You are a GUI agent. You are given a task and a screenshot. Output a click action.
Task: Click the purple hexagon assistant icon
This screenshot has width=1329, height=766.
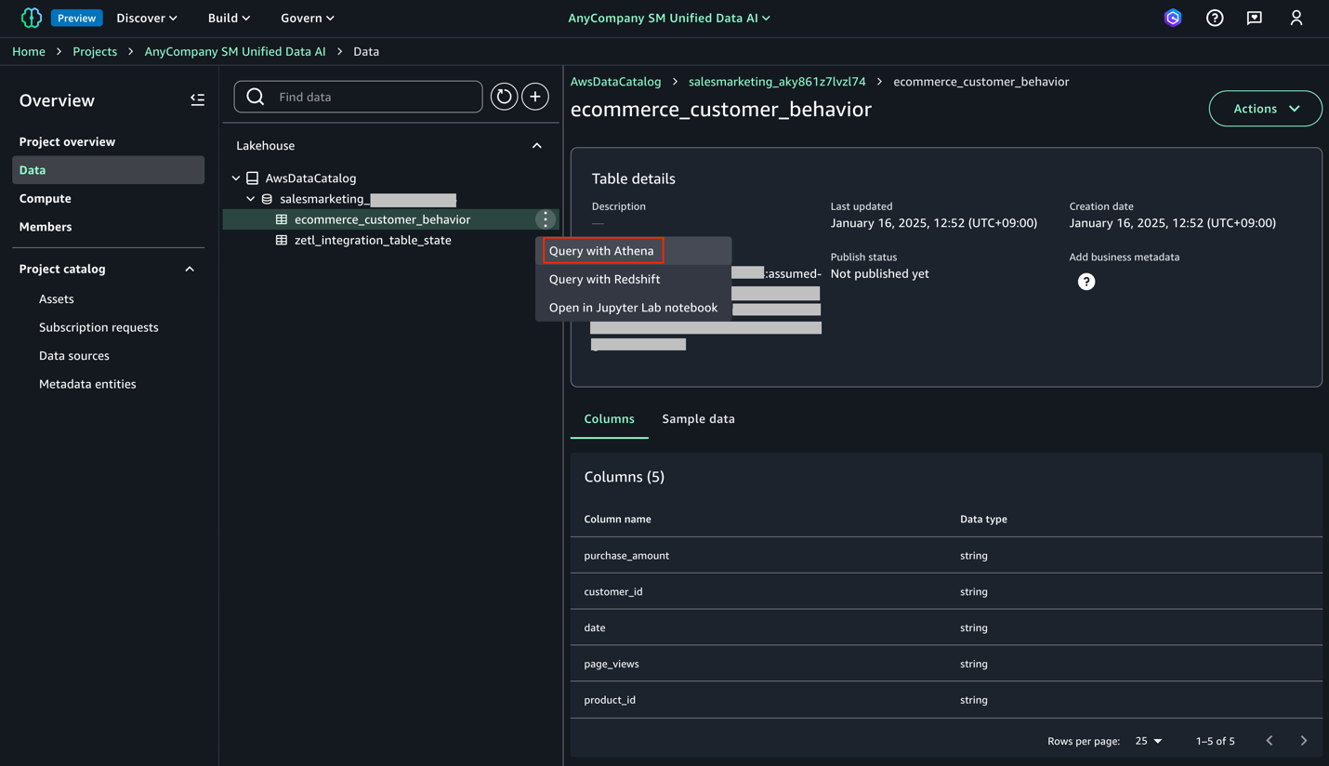pyautogui.click(x=1173, y=18)
